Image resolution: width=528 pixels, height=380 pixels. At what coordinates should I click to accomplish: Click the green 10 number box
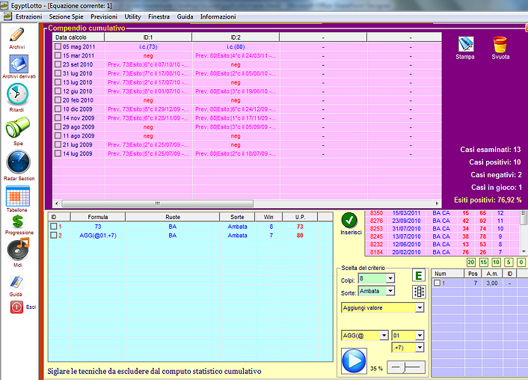point(496,262)
